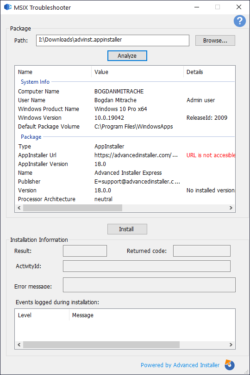250x375 pixels.
Task: Click the Install button
Action: click(127, 229)
